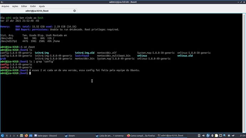Screen dimensions: 246x138
Task: Open the Arquivo menu
Action: 5,6
